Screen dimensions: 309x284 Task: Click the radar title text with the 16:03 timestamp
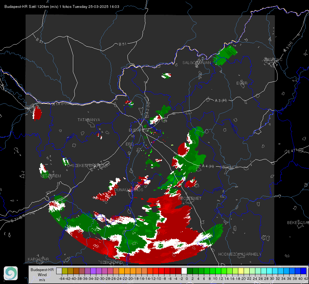[62, 7]
